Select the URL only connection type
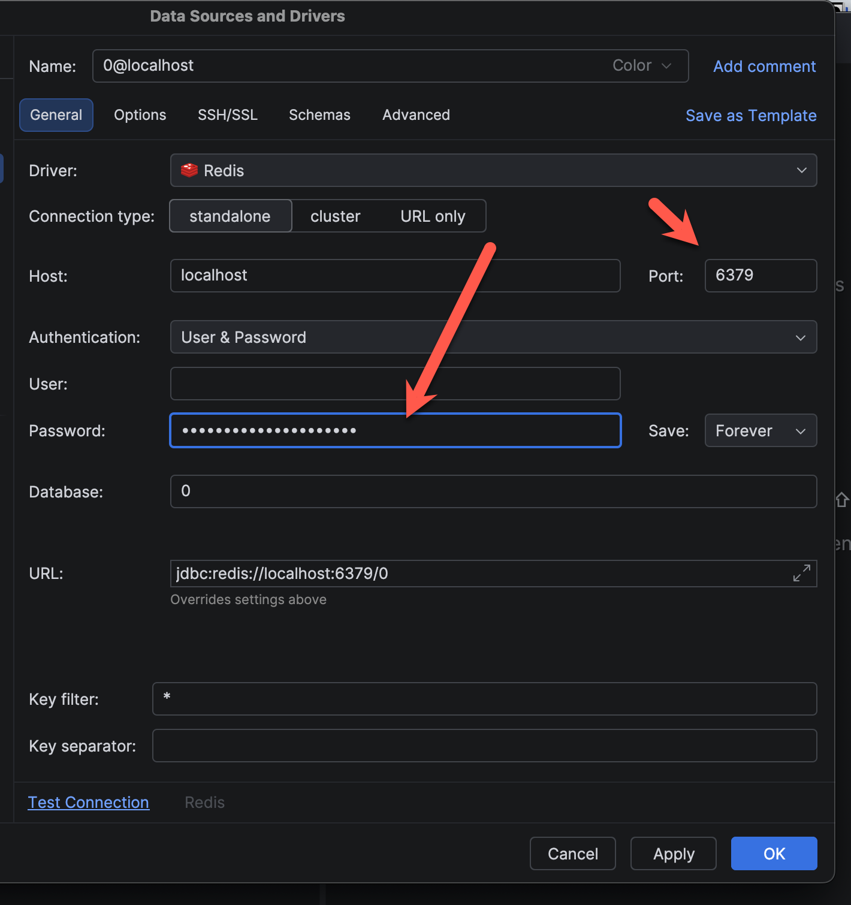The width and height of the screenshot is (851, 905). click(433, 216)
